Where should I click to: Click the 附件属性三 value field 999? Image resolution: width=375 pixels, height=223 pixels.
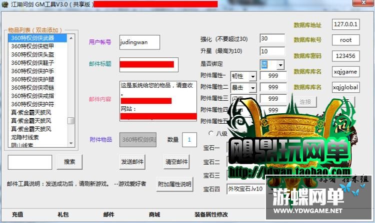(x=273, y=99)
